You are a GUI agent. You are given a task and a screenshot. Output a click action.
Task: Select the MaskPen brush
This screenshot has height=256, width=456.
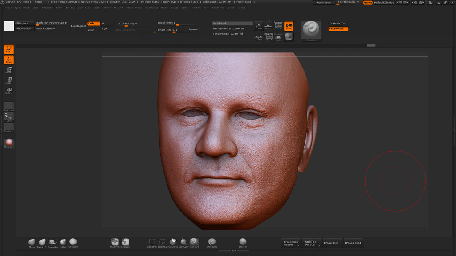[x=115, y=243]
